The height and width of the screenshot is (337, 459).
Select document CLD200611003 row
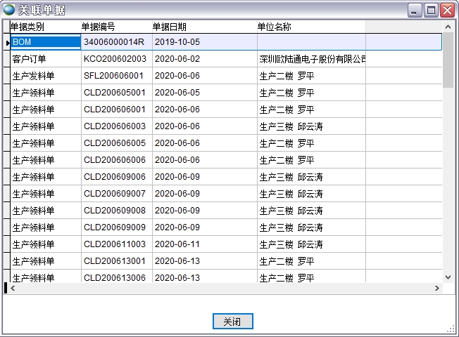click(115, 244)
